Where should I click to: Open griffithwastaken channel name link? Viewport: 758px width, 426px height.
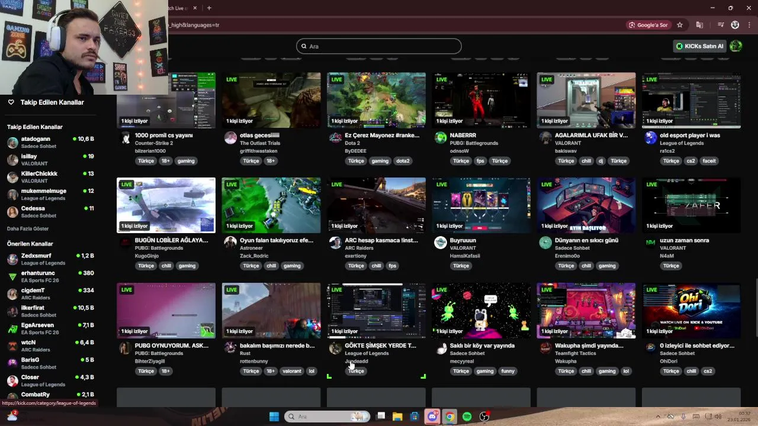click(258, 151)
